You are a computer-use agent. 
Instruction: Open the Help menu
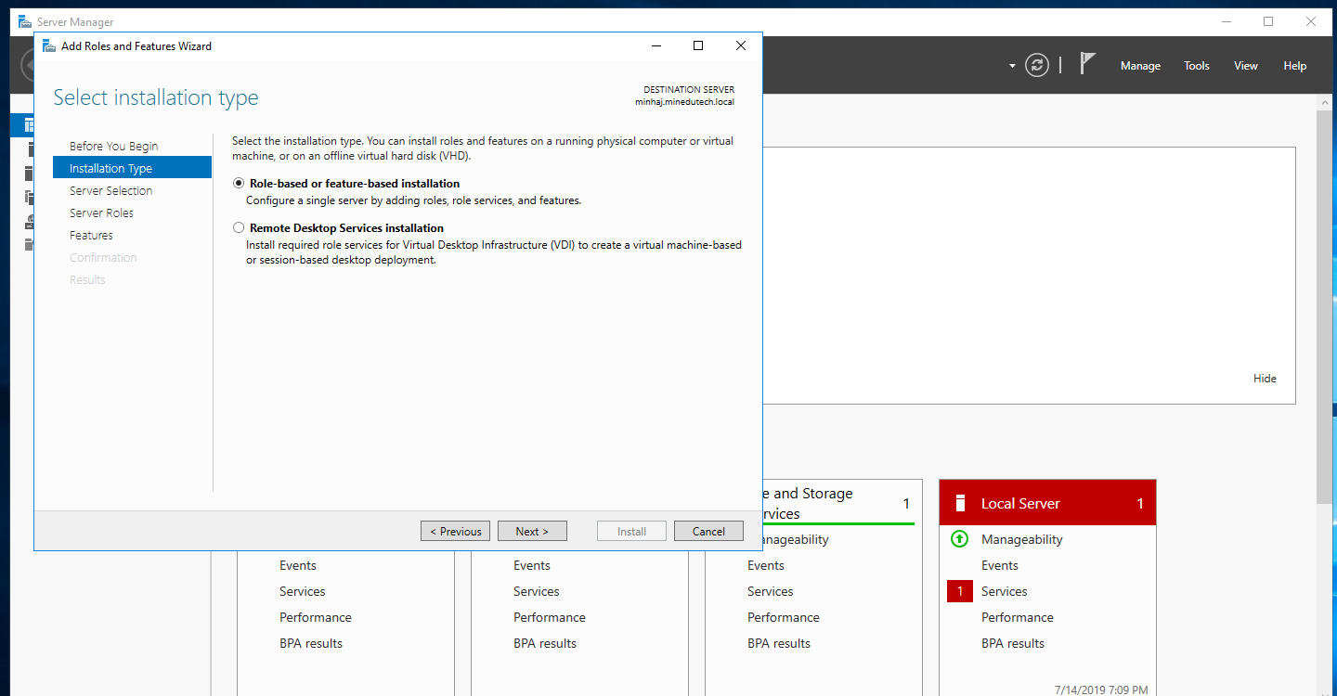click(x=1294, y=66)
